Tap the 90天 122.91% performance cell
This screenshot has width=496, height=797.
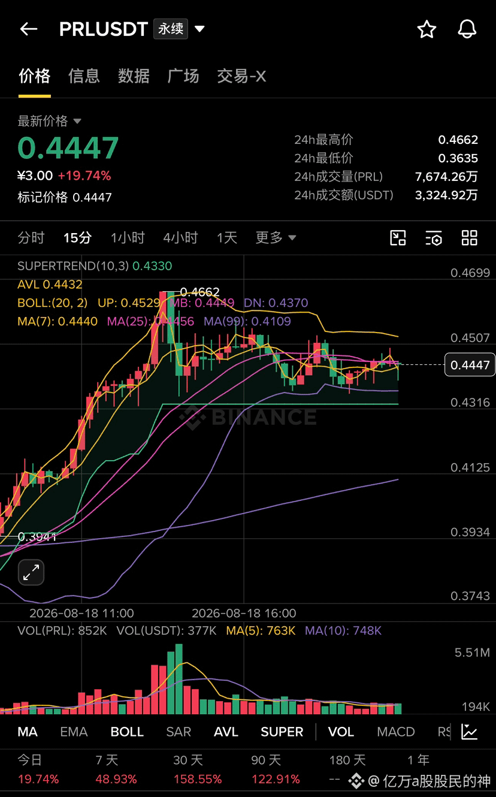[x=276, y=769]
